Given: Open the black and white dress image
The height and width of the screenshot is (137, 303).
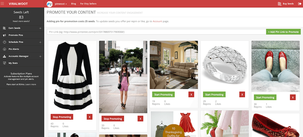Looking at the screenshot, I should [72, 77].
